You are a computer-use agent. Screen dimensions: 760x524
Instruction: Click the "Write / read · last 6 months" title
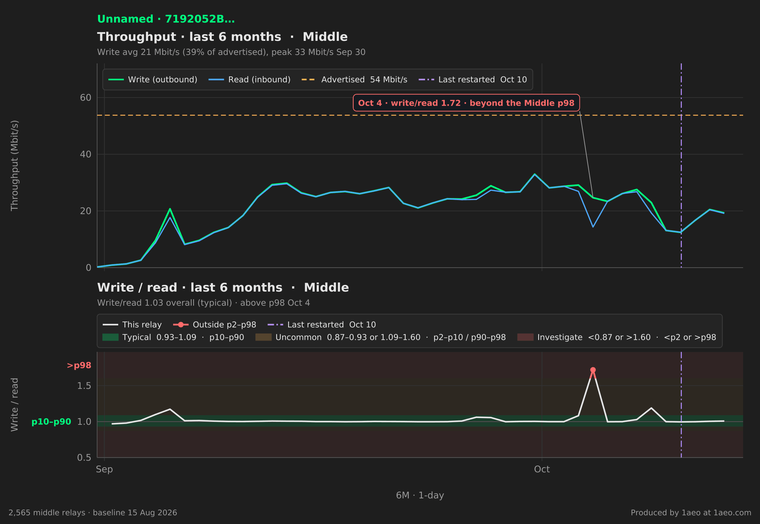[x=223, y=288]
